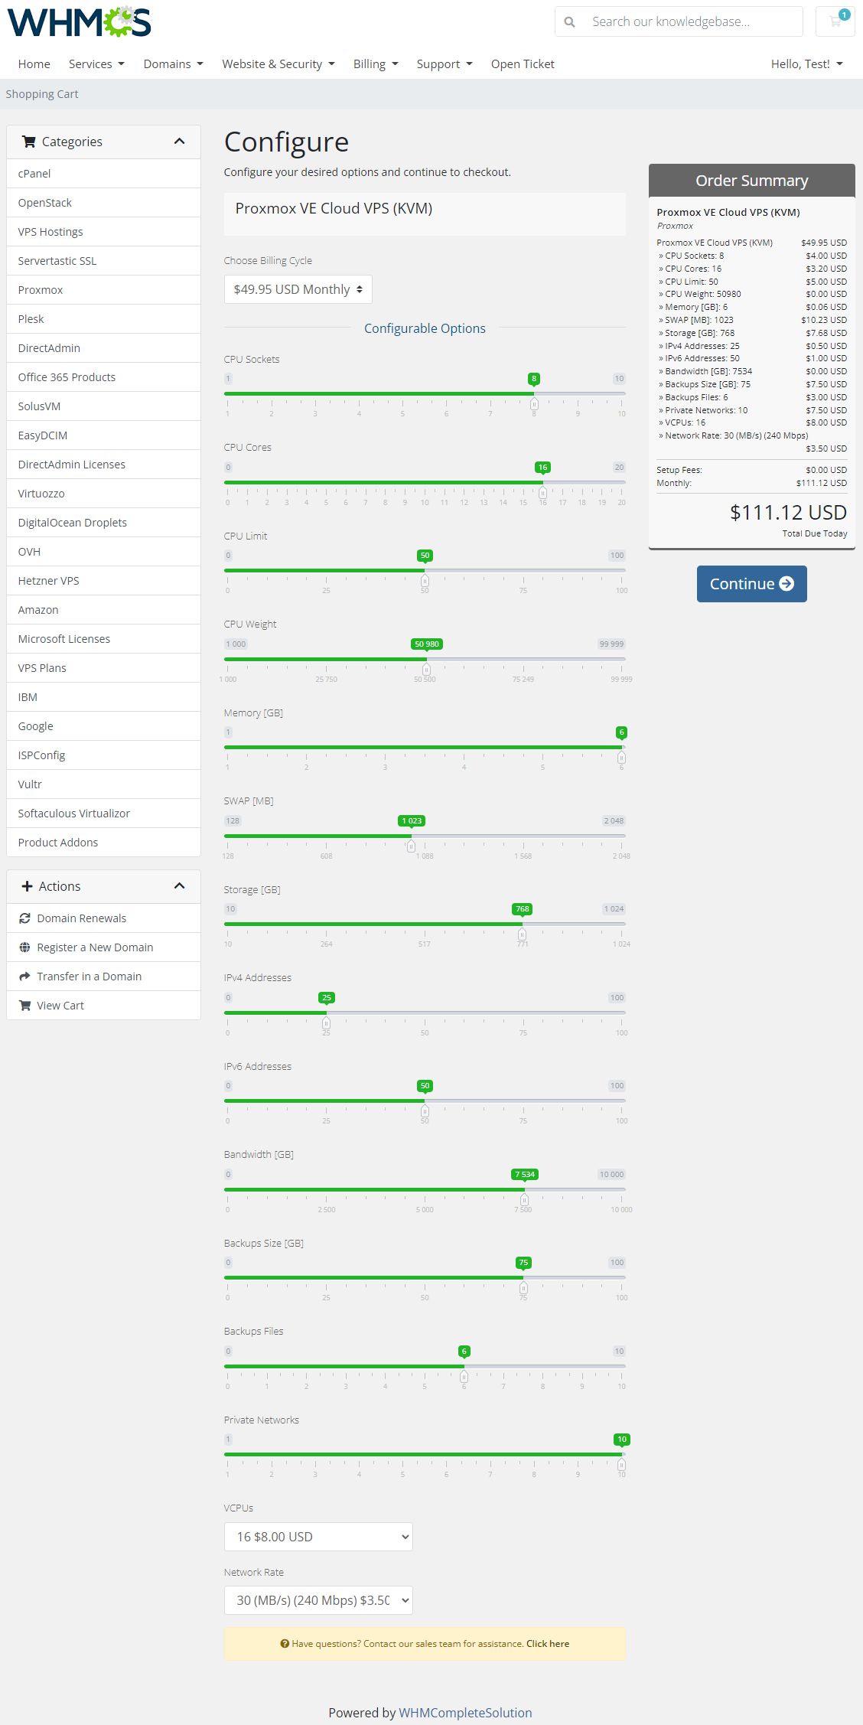Click the Memory [GB] slider handle
Image resolution: width=863 pixels, height=1725 pixels.
pyautogui.click(x=621, y=757)
